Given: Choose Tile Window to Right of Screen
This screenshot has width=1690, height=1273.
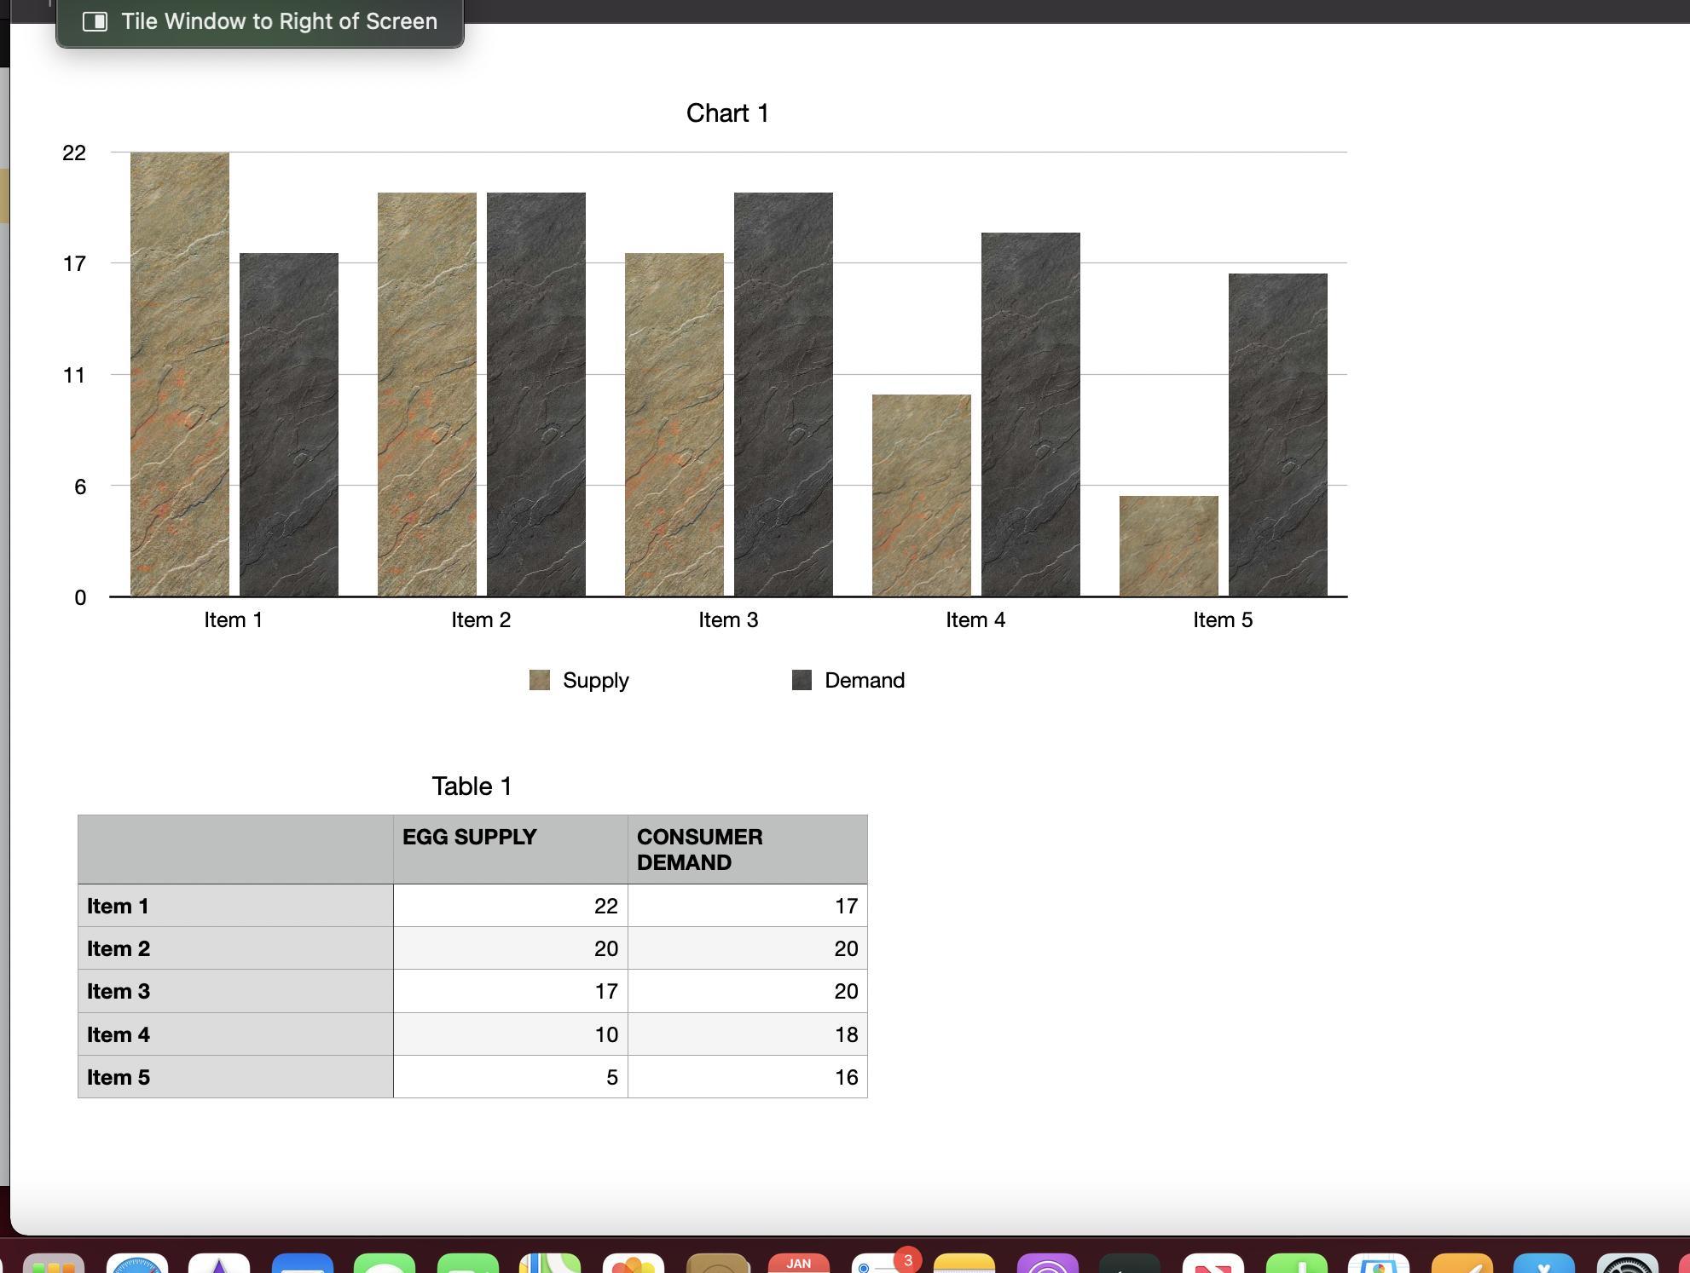Looking at the screenshot, I should pos(278,21).
